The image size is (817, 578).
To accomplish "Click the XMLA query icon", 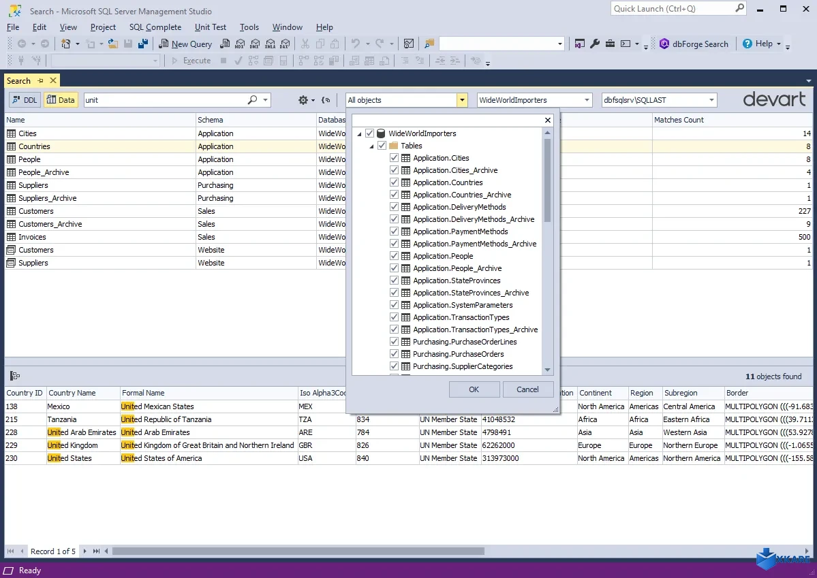I will click(270, 44).
